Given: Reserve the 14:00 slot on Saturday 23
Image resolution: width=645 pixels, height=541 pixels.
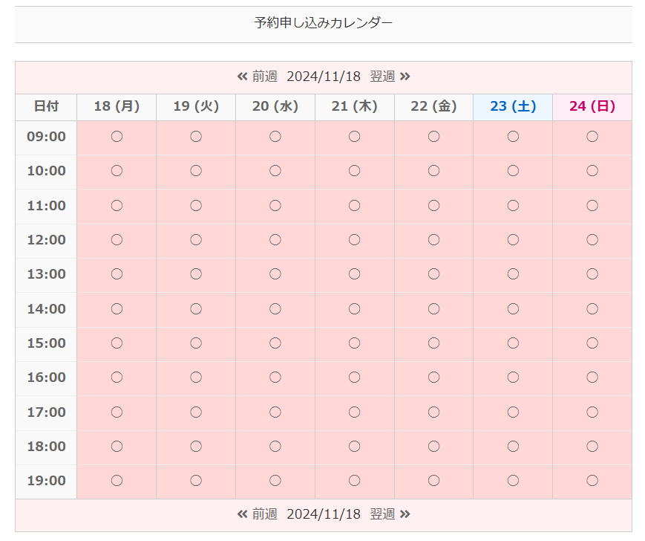Looking at the screenshot, I should click(513, 308).
